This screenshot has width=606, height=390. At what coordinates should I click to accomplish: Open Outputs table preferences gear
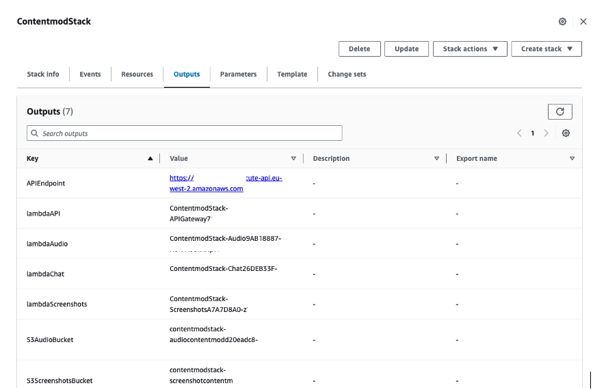tap(566, 133)
